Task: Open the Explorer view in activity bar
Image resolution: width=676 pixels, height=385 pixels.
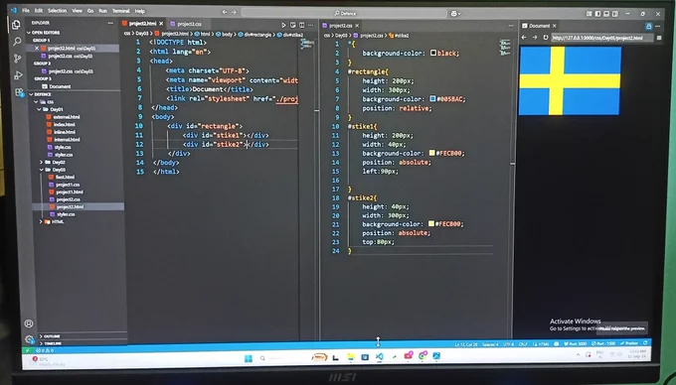Action: (x=16, y=25)
